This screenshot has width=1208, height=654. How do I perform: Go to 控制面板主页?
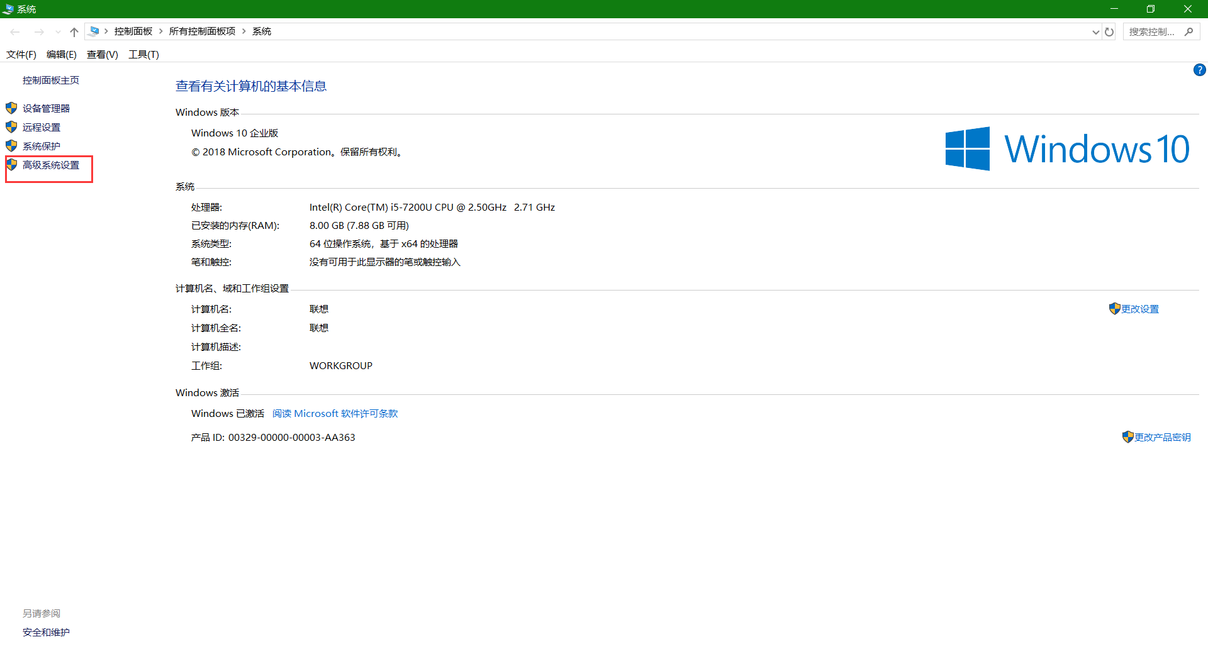pos(51,80)
